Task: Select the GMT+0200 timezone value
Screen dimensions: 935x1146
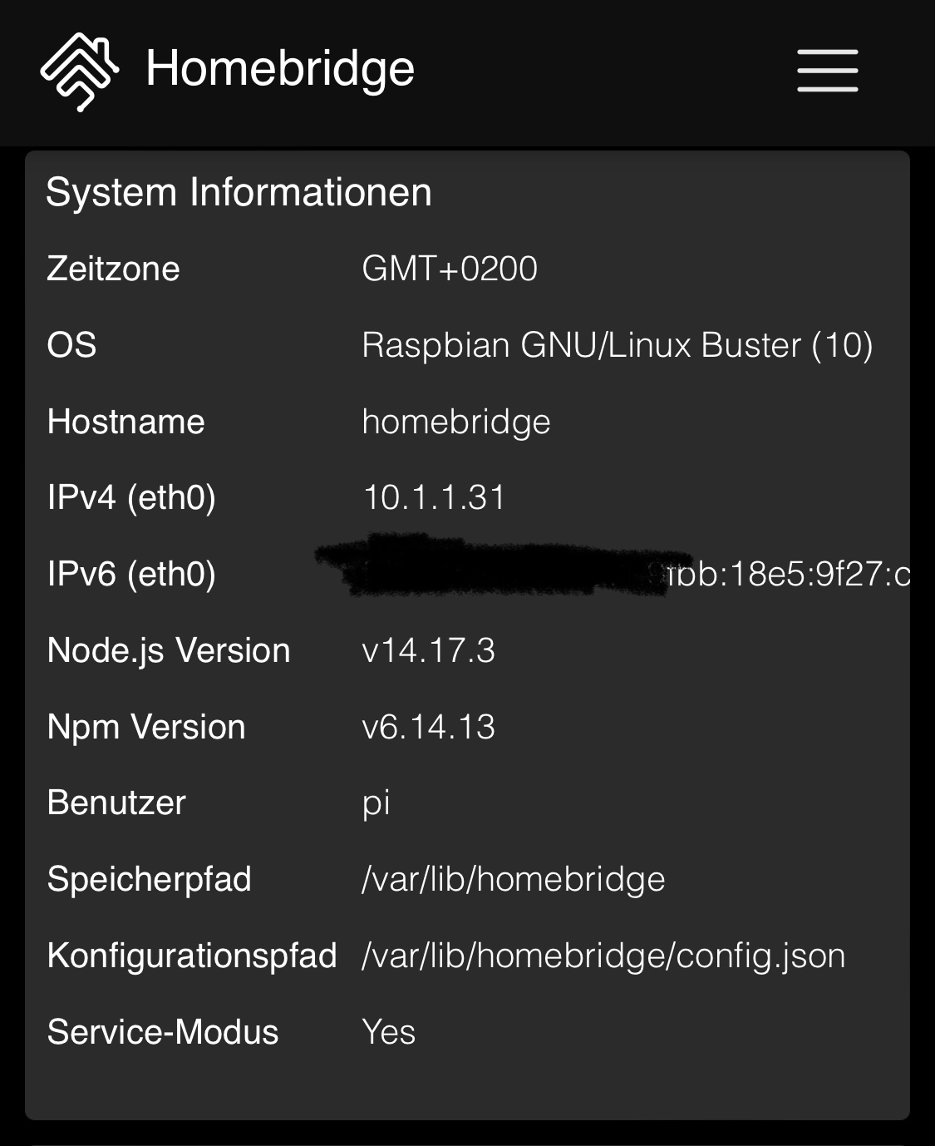Action: [450, 268]
